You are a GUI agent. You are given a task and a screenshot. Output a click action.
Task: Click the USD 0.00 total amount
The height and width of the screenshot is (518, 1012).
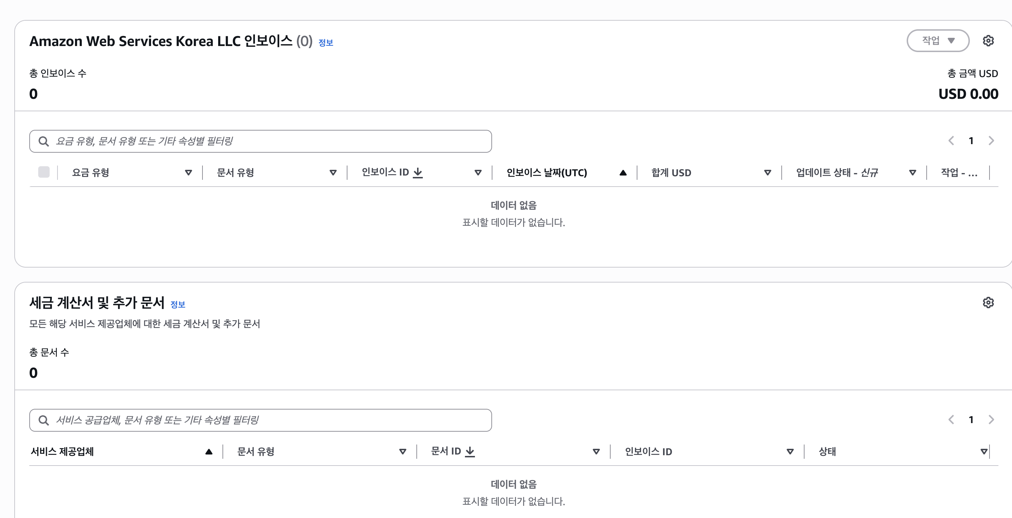968,94
